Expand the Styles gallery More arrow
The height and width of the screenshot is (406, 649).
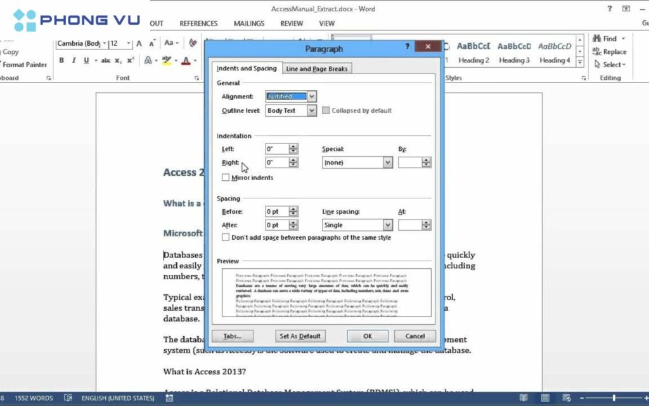581,62
